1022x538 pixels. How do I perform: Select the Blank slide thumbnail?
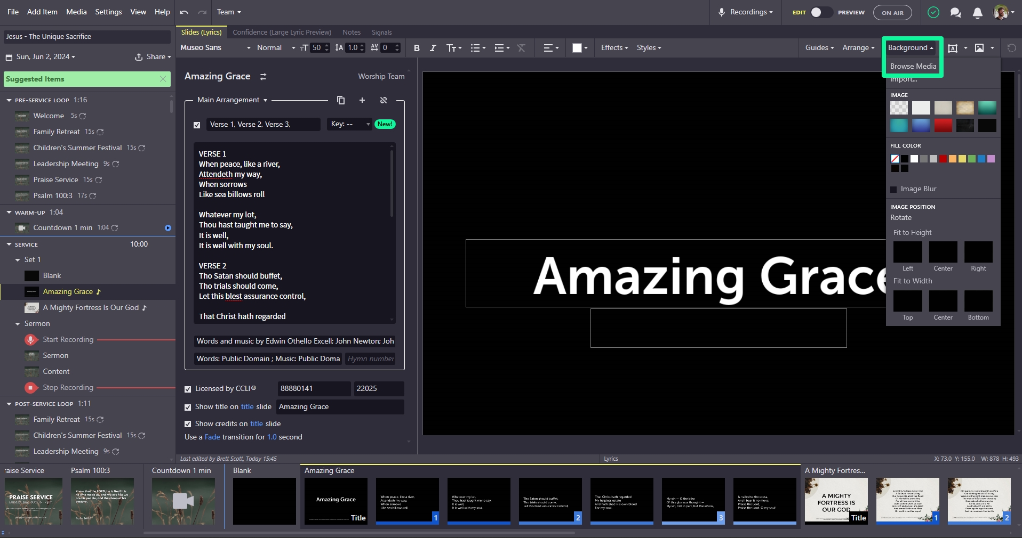coord(265,501)
